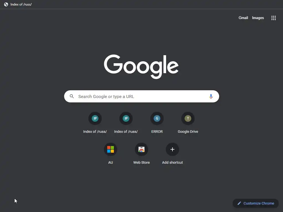Image resolution: width=283 pixels, height=212 pixels.
Task: Click the Web Store label text
Action: 141,162
